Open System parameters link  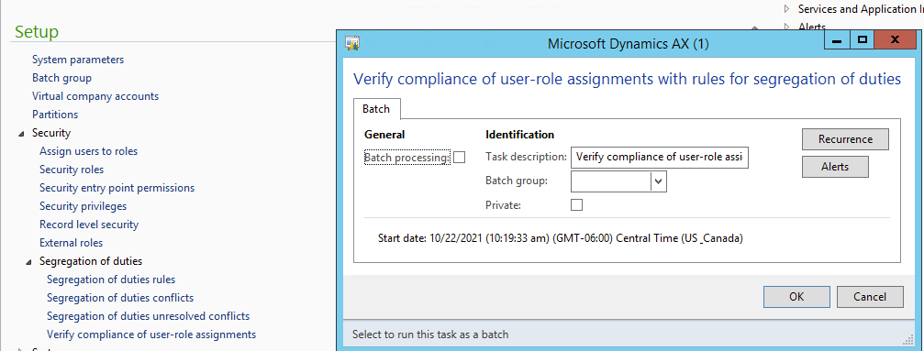pyautogui.click(x=78, y=60)
